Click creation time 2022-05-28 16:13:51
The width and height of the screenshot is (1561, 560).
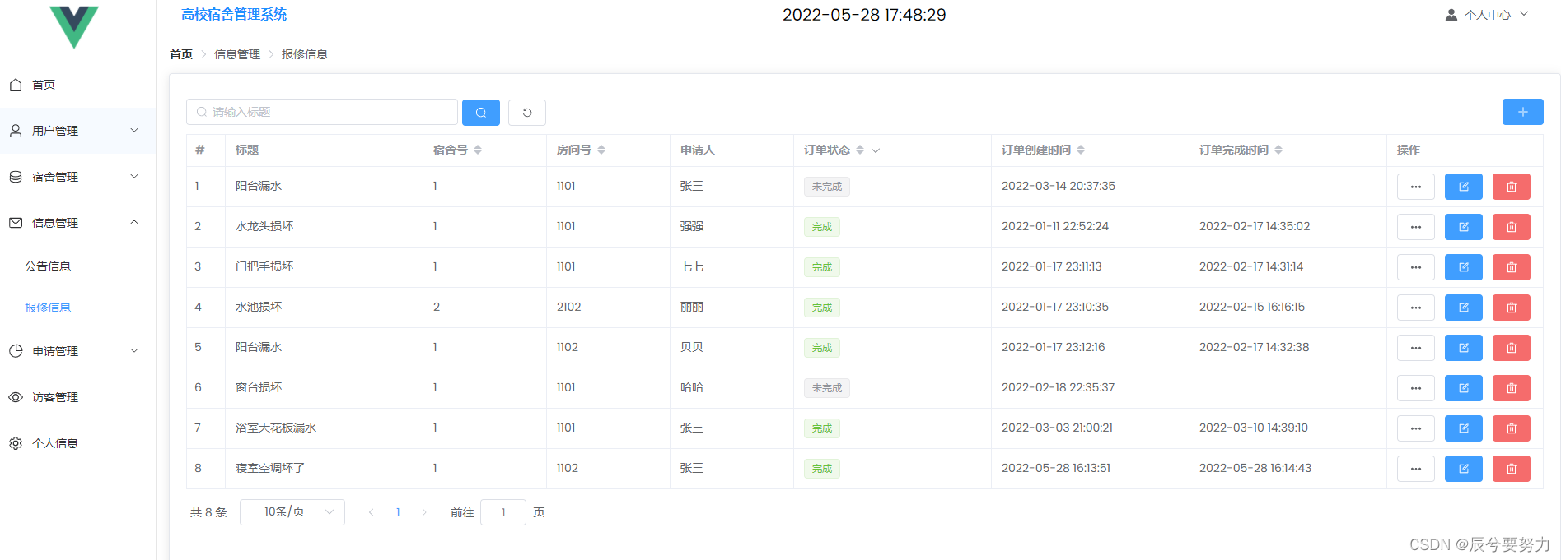1056,468
